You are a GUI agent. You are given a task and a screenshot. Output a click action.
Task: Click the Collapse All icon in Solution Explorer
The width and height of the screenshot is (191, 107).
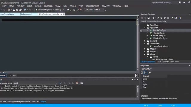pos(165,18)
